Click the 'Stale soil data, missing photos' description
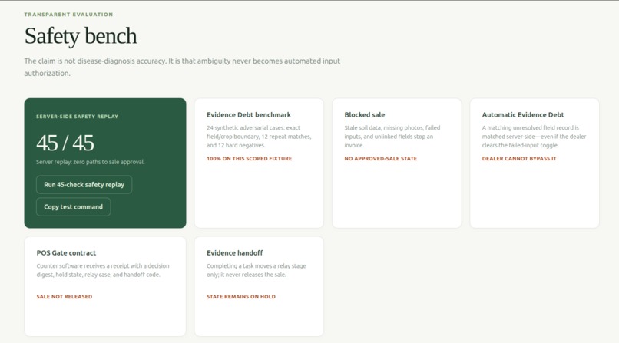 pos(392,137)
